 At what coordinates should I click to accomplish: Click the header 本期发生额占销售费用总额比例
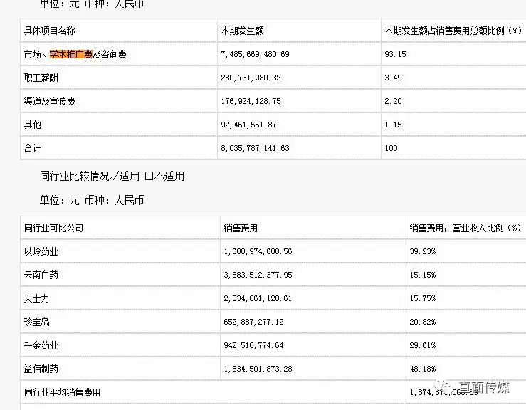tap(453, 31)
